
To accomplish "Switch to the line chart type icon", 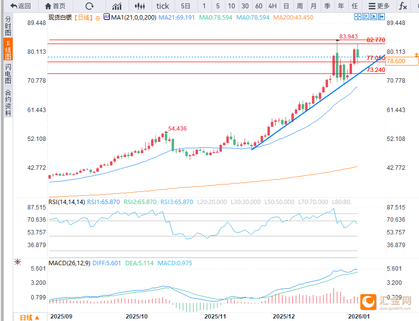I will click(x=117, y=6).
